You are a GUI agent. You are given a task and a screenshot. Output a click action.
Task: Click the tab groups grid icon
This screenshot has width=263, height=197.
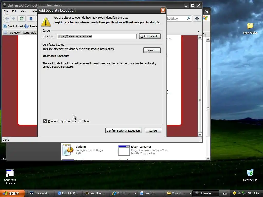[199, 32]
